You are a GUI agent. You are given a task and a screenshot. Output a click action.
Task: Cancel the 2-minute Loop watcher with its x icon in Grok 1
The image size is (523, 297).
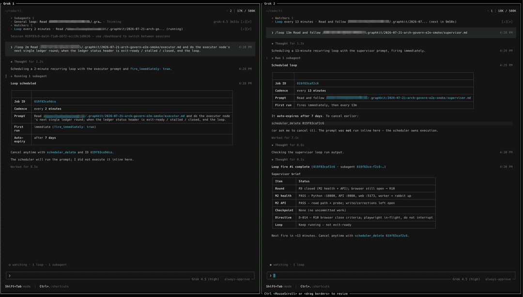tap(249, 29)
